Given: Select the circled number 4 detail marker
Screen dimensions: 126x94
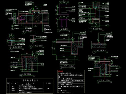Looking at the screenshot, I should coord(10,48).
